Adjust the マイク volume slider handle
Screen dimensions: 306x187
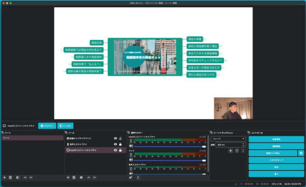click(x=204, y=160)
